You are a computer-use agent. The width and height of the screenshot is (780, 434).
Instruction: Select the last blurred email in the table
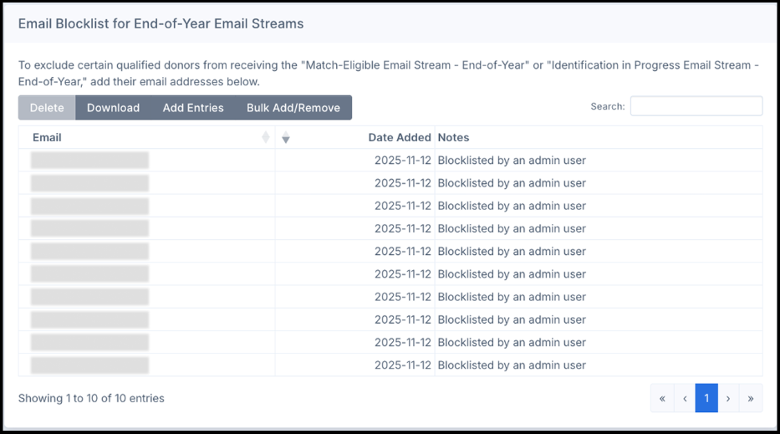click(89, 365)
